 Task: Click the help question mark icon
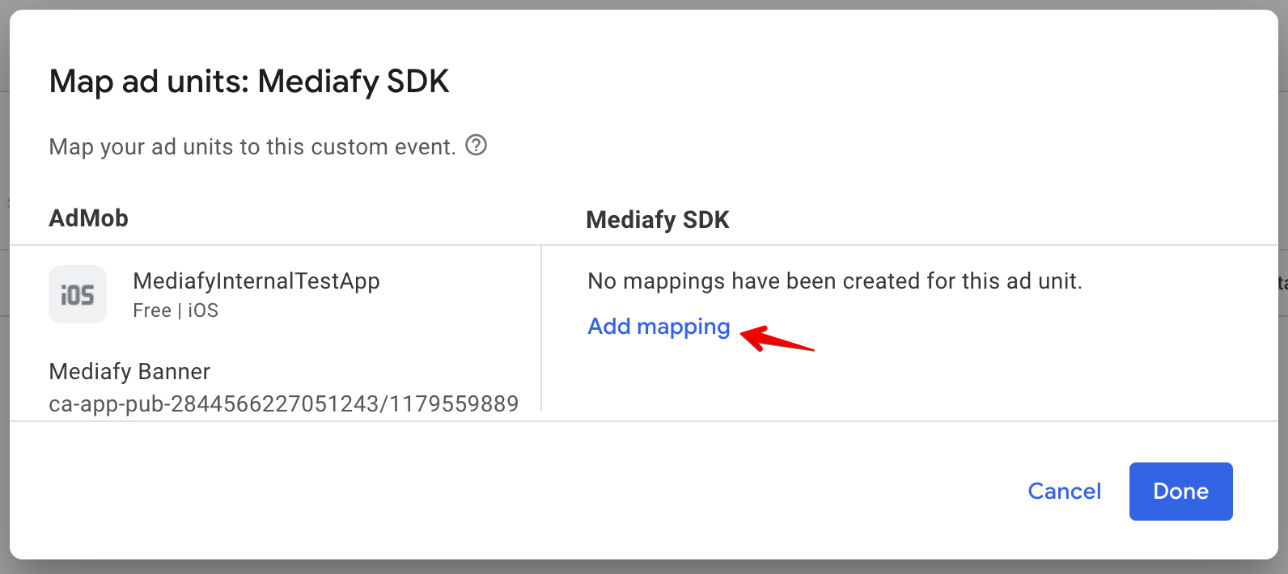coord(477,146)
